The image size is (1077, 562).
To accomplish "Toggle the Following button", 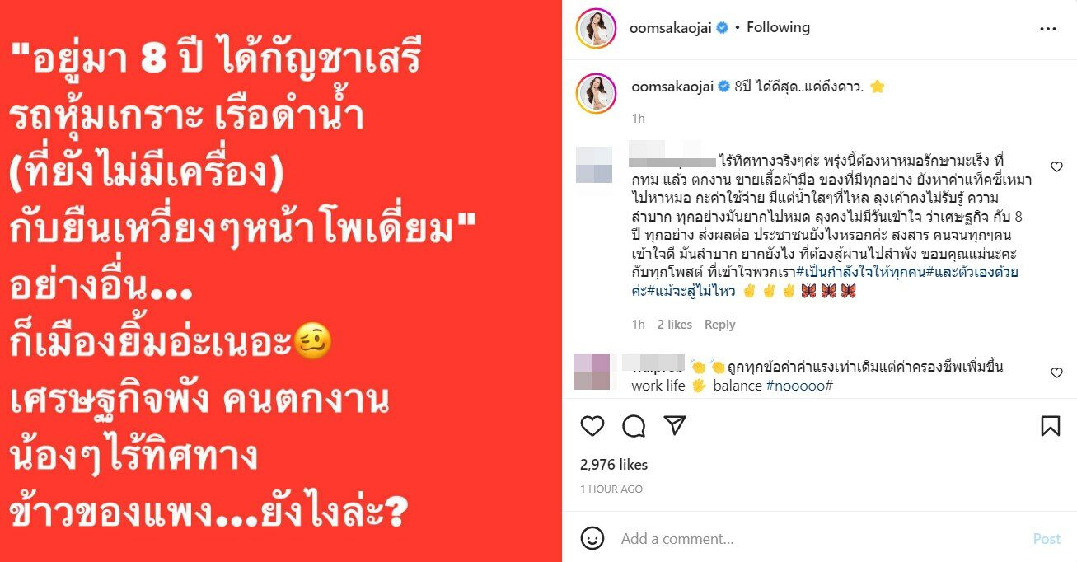I will (778, 27).
